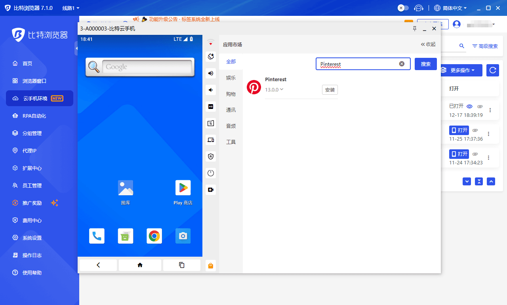Launch Chrome in the cloud phone dock
Viewport: 507px width, 305px height.
tap(154, 236)
